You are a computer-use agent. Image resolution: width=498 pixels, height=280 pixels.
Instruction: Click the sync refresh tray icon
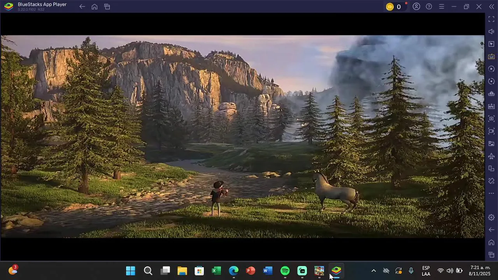coord(398,271)
